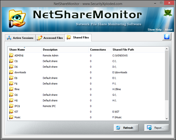Click the H:\filme path cell

pyautogui.click(x=117, y=89)
